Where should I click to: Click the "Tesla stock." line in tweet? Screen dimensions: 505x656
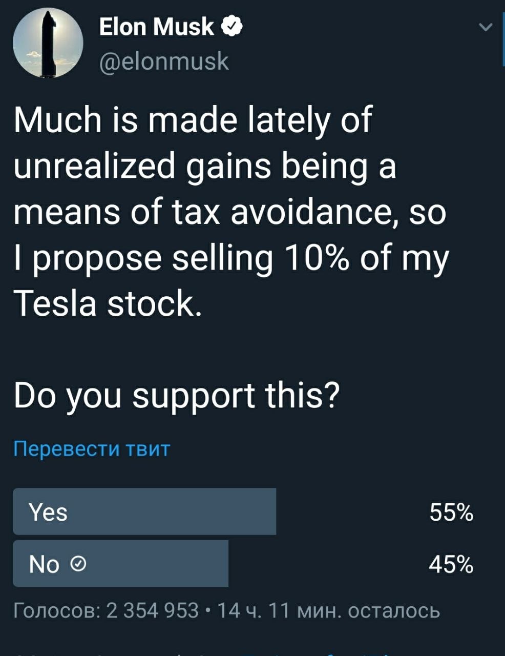108,303
